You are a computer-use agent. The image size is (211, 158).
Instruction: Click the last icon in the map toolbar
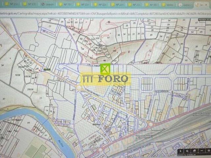pos(208,151)
